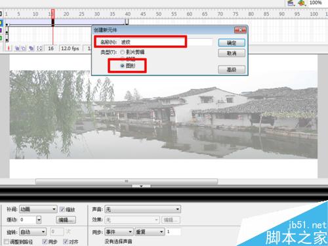
Task: Click the yellow layer outline square
Action: (1, 22)
